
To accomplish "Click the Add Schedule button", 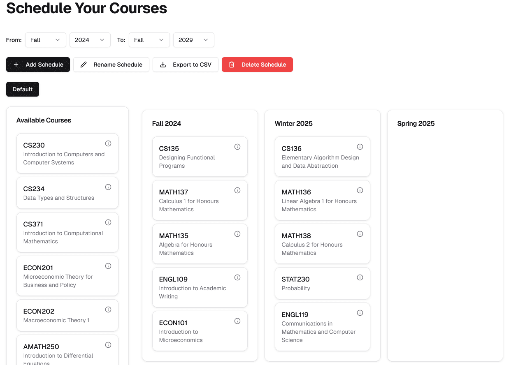I will coord(38,65).
